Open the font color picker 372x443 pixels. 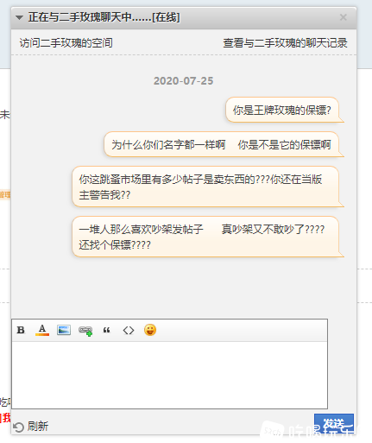(42, 330)
